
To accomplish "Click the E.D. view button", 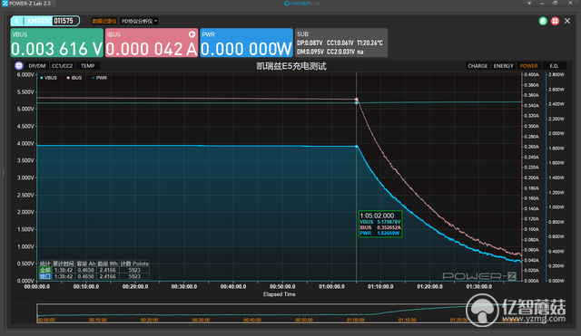I will pos(554,66).
